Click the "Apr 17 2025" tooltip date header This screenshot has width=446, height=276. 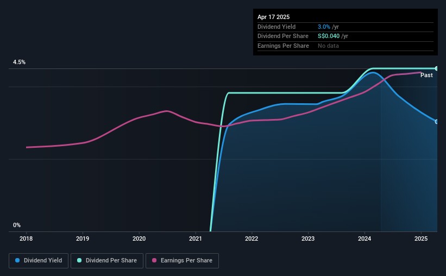tap(274, 17)
